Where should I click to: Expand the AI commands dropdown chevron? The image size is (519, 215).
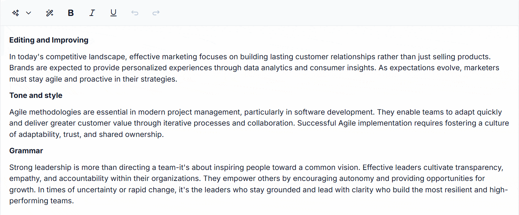coord(29,13)
